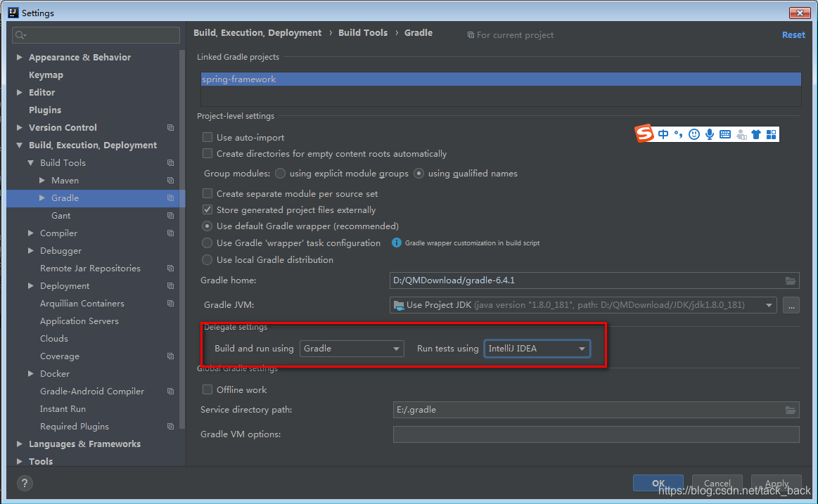This screenshot has width=818, height=504.
Task: Expand the Maven tree node
Action: (x=42, y=181)
